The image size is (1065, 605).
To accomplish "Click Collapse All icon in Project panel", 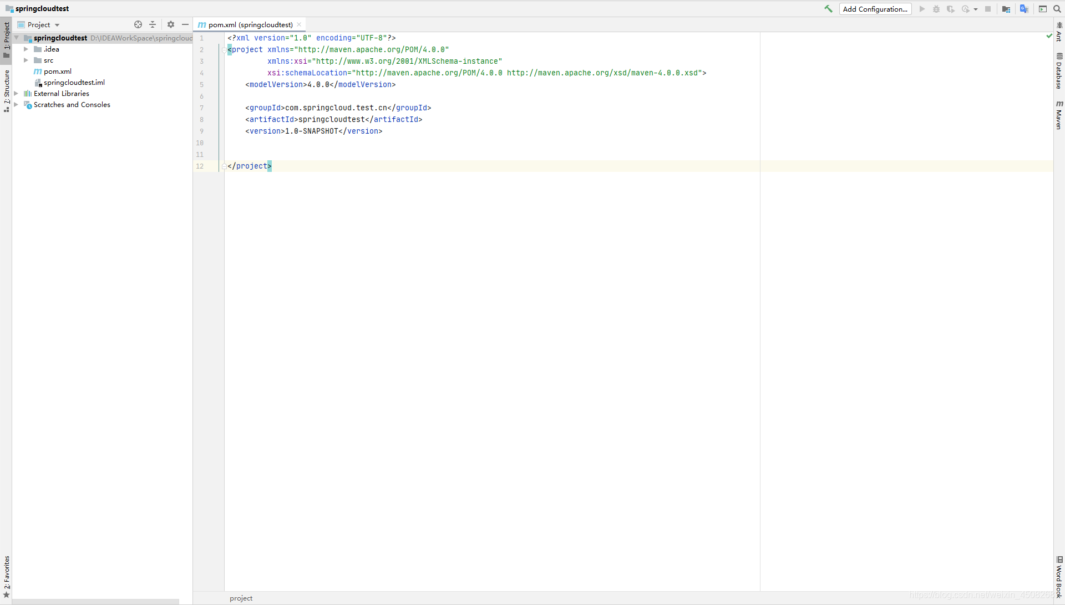I will [x=153, y=24].
